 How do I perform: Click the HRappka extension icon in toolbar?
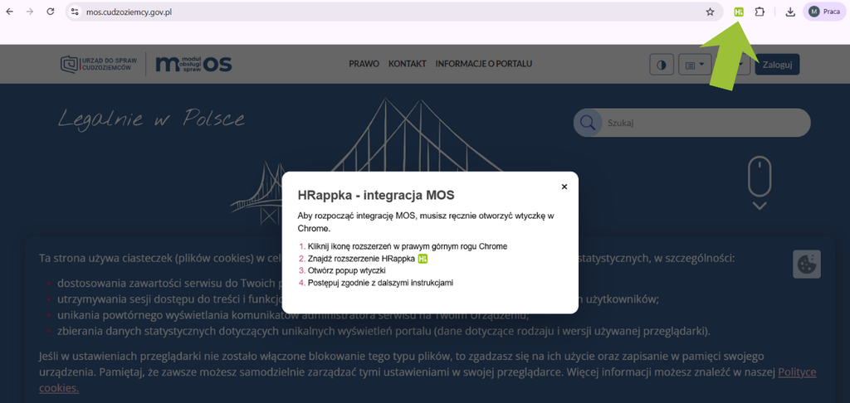(x=738, y=12)
